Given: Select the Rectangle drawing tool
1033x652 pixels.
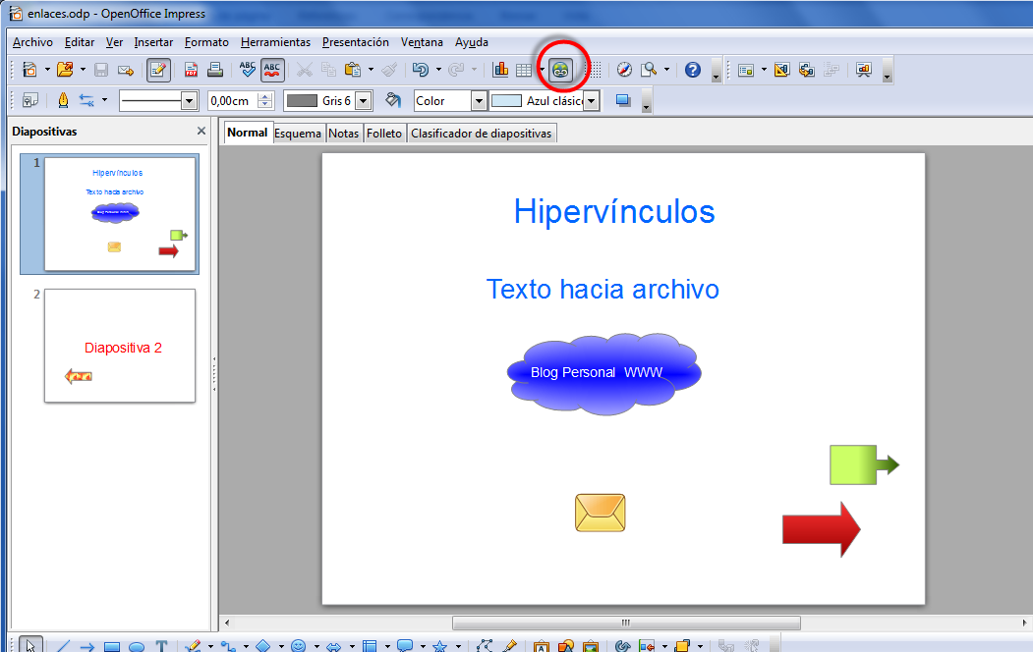Looking at the screenshot, I should (x=112, y=647).
